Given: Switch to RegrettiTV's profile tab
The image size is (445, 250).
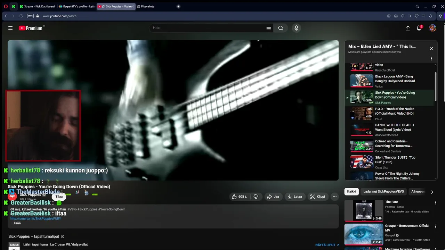Looking at the screenshot, I should tap(76, 6).
